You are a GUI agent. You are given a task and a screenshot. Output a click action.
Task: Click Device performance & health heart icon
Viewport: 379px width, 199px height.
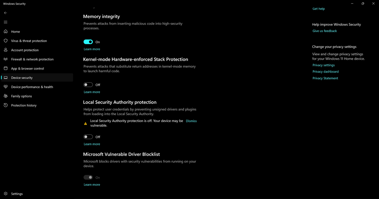coord(6,87)
